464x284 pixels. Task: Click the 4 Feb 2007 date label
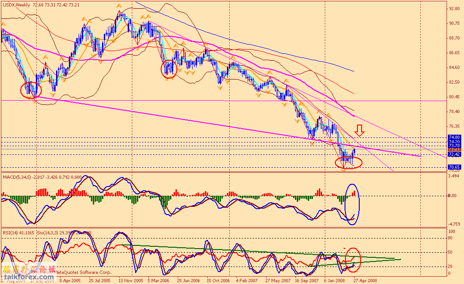click(x=248, y=280)
